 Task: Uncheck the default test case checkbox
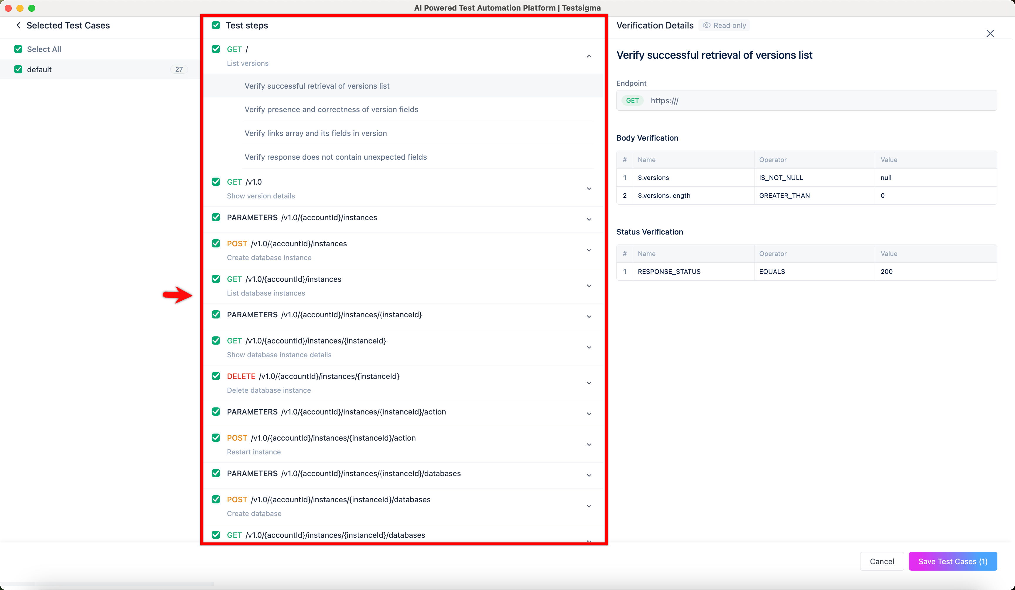tap(18, 69)
